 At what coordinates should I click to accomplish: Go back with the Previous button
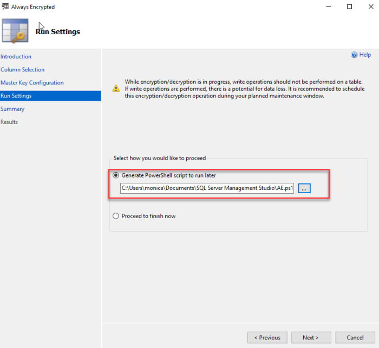click(x=267, y=338)
